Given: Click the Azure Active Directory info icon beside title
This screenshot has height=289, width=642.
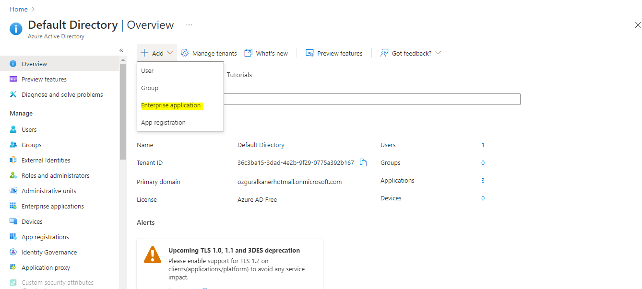Looking at the screenshot, I should [16, 29].
